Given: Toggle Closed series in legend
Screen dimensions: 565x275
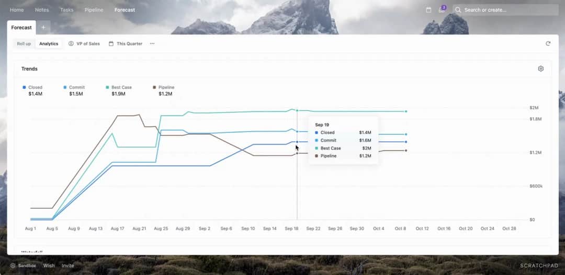Looking at the screenshot, I should 32,87.
